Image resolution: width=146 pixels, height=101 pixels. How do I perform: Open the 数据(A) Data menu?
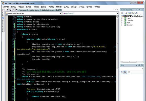point(59,7)
